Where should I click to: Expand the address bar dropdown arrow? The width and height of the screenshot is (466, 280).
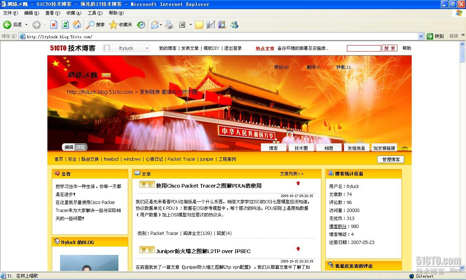(421, 36)
